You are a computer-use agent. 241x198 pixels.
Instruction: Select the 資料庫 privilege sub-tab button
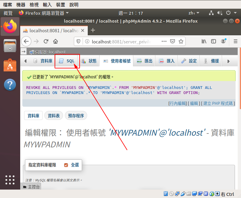pyautogui.click(x=33, y=115)
